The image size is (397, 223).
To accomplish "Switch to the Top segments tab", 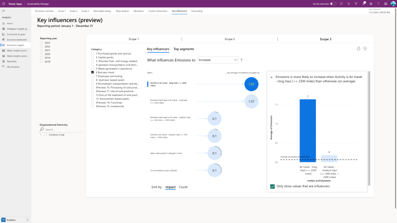I will pos(184,49).
